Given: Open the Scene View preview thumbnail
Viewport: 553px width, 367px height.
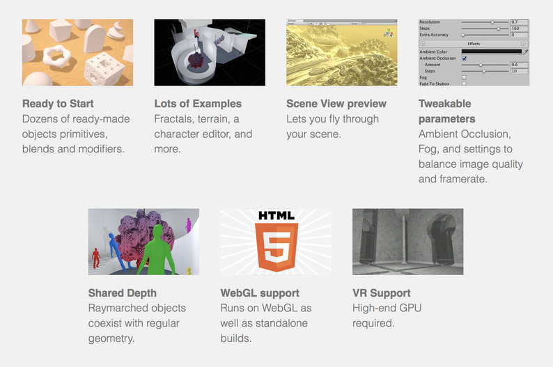Looking at the screenshot, I should tap(342, 52).
